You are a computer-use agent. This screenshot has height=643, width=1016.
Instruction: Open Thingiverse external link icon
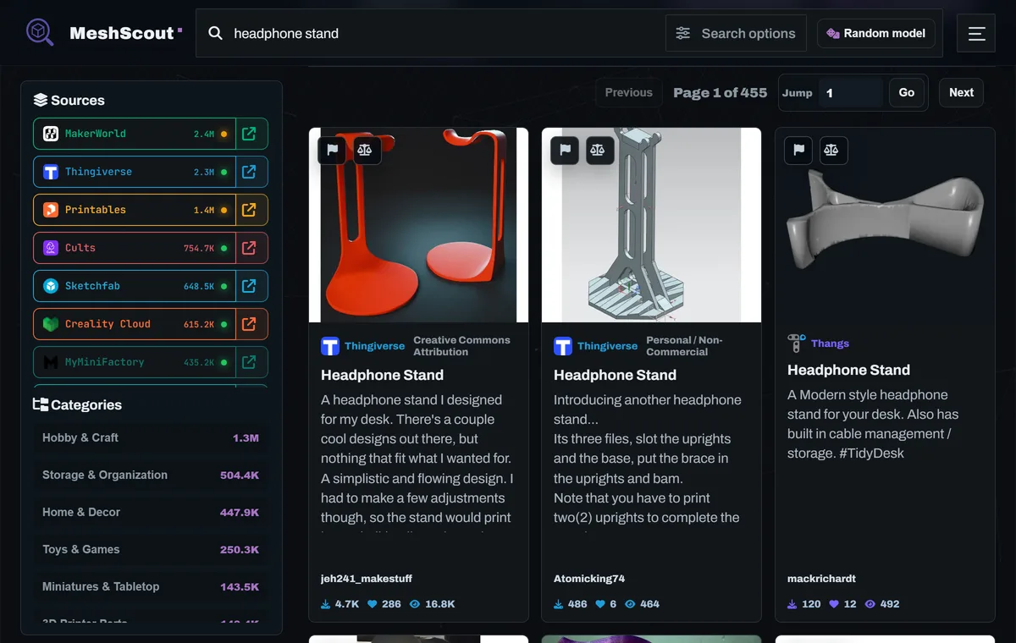[x=251, y=172]
